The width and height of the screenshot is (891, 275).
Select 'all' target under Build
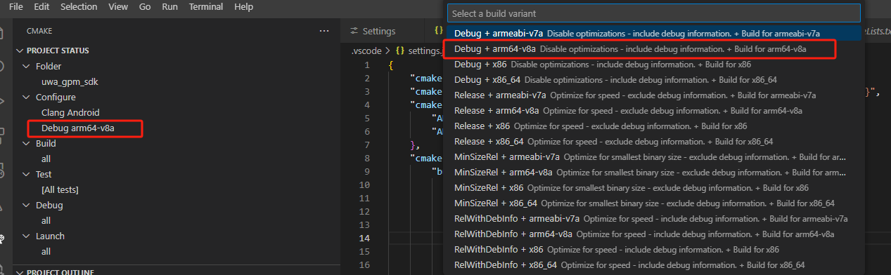pos(46,159)
